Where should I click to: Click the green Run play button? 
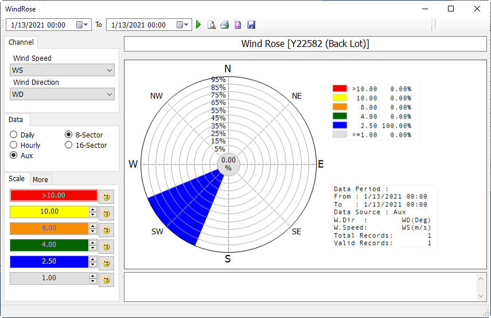[199, 25]
